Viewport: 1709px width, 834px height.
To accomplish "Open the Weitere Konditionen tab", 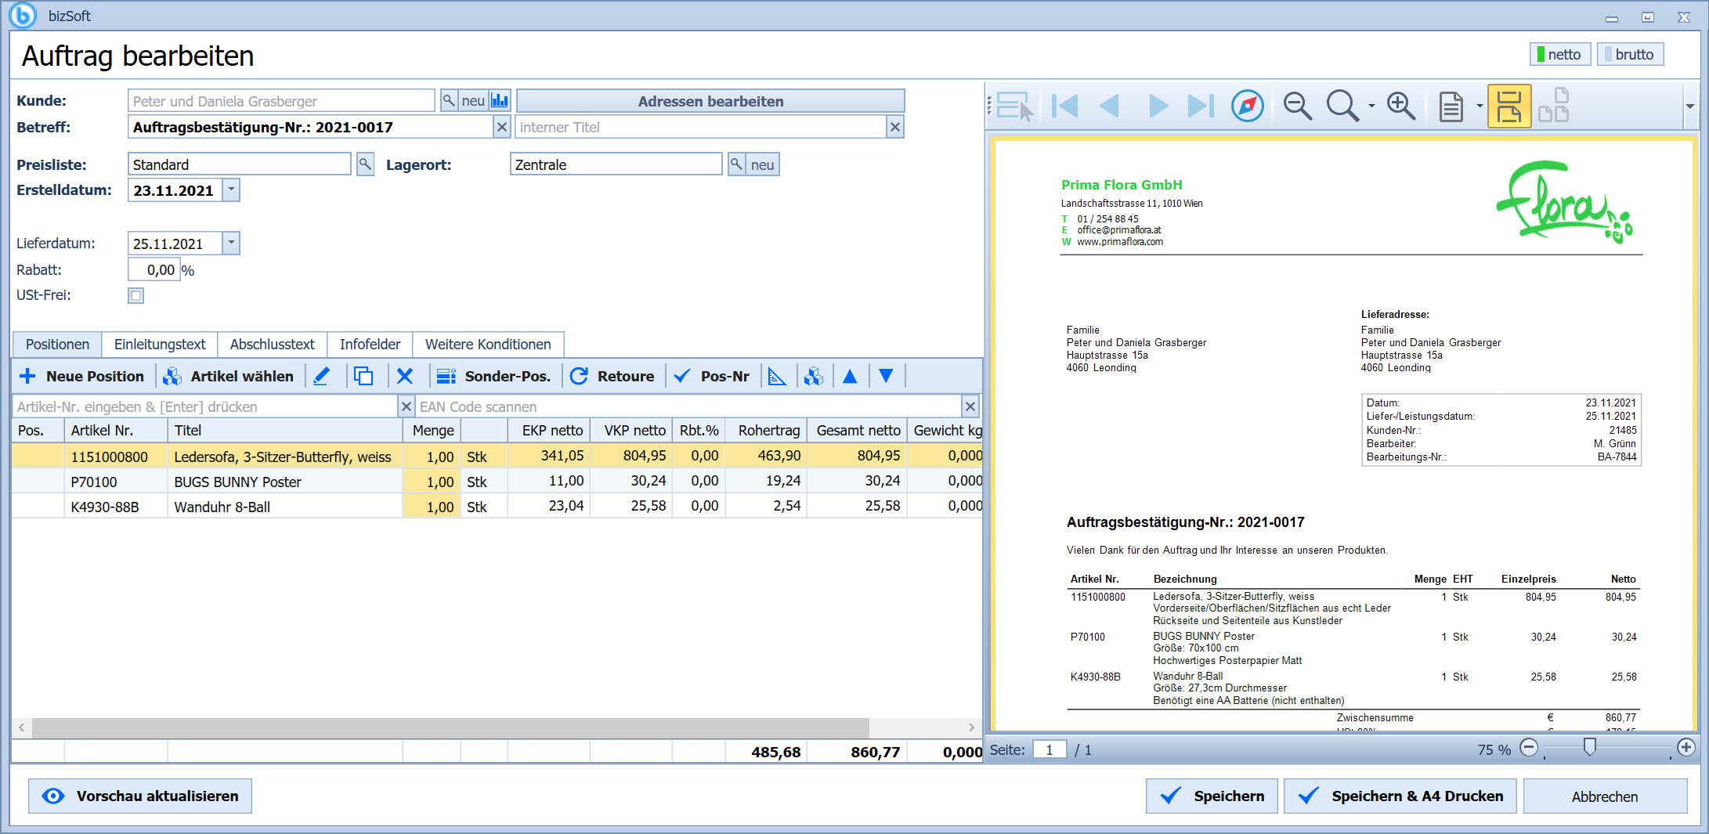I will point(488,345).
